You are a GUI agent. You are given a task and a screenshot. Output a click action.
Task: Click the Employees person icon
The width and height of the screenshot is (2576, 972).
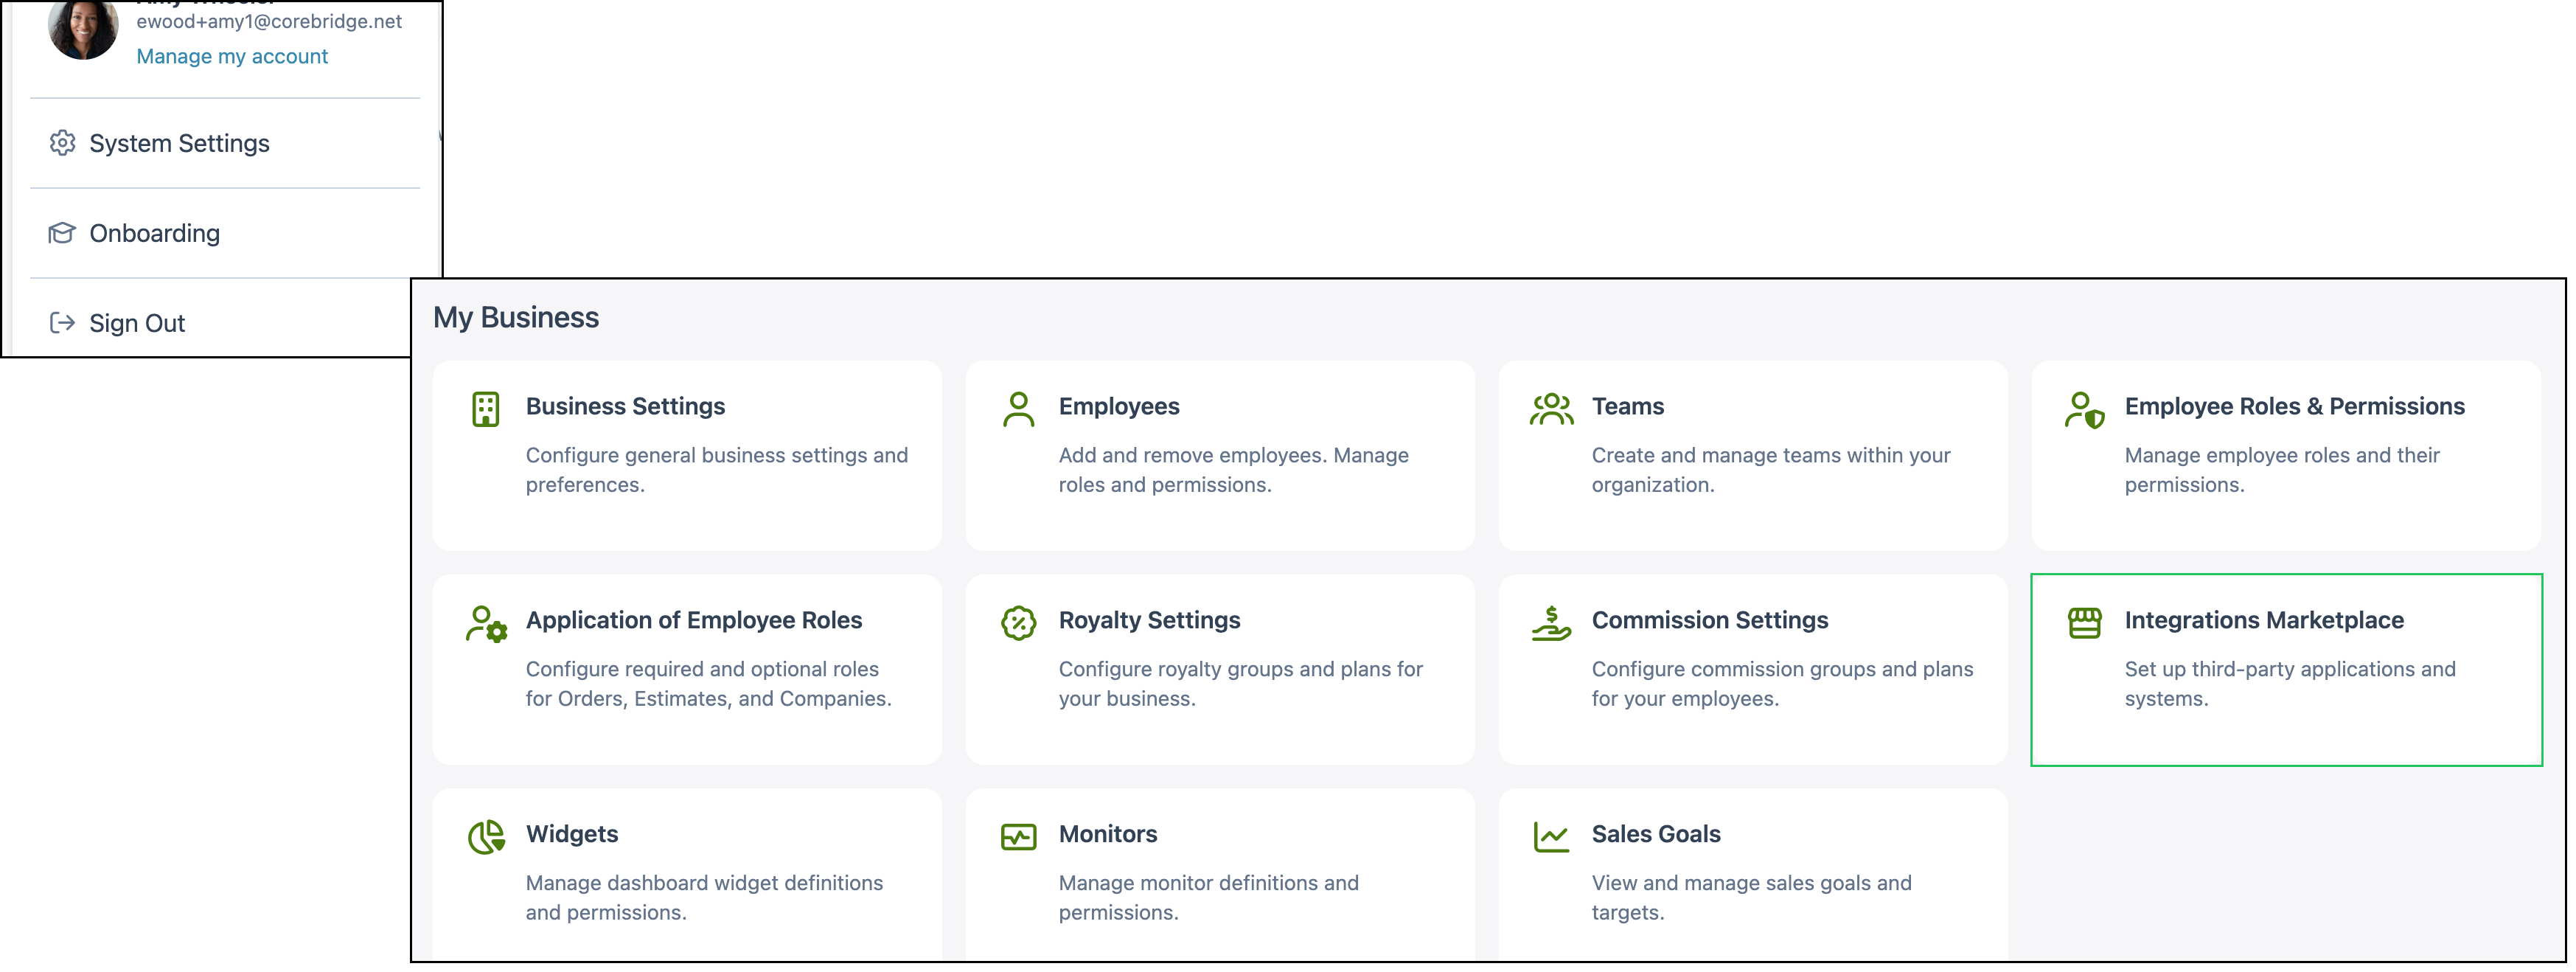[1018, 409]
